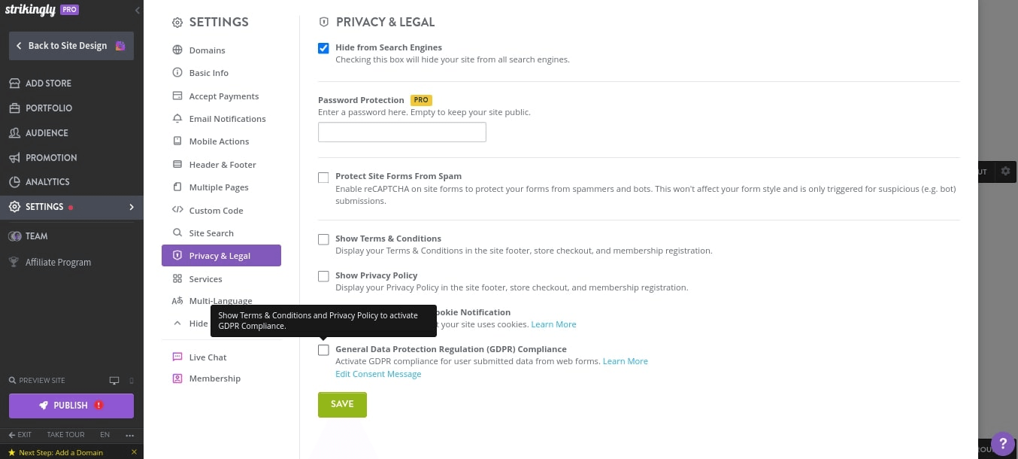The height and width of the screenshot is (459, 1018).
Task: Open Live Chat via the chat bubble icon
Action: coord(177,357)
